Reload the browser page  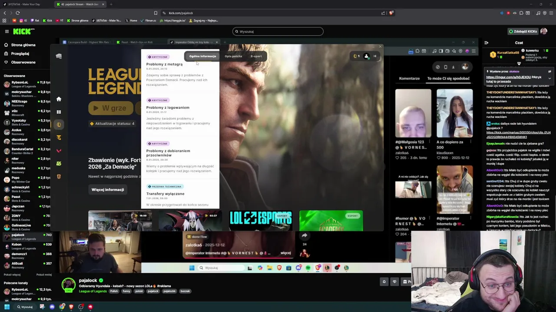click(18, 13)
